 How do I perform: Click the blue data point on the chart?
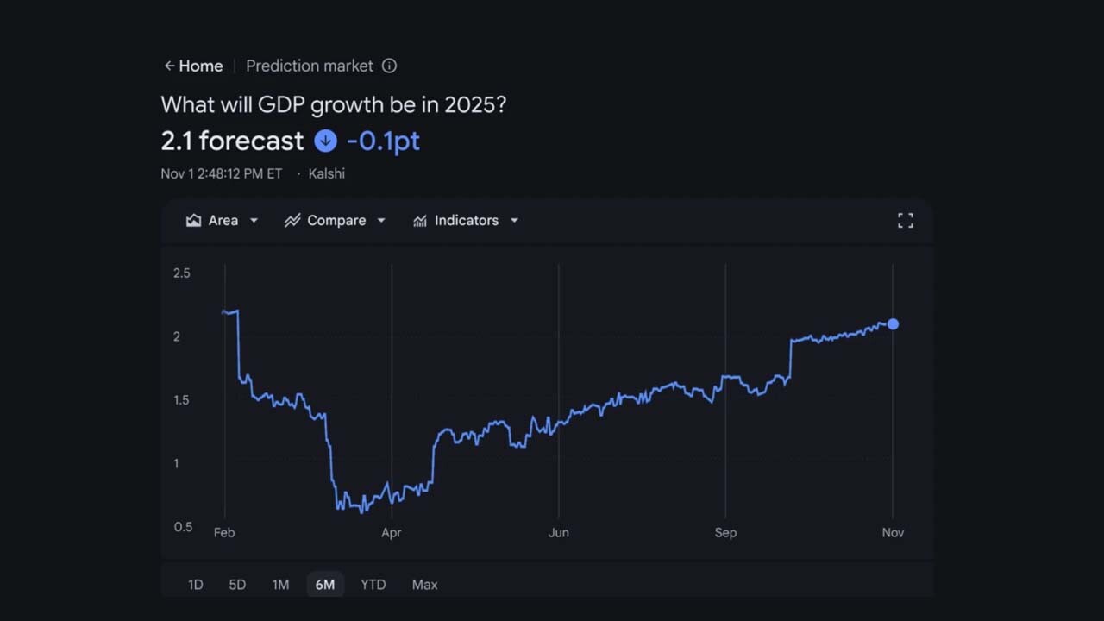pos(893,324)
